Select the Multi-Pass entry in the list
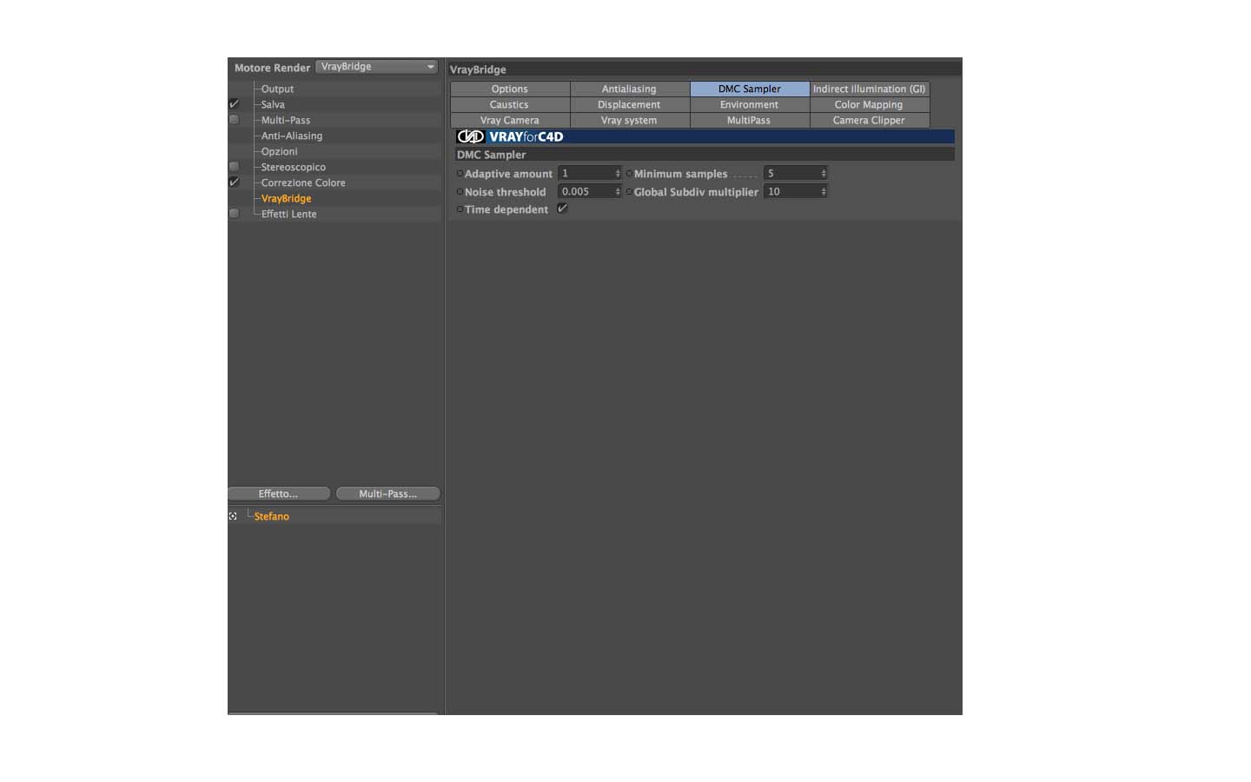This screenshot has height=782, width=1251. [x=286, y=120]
